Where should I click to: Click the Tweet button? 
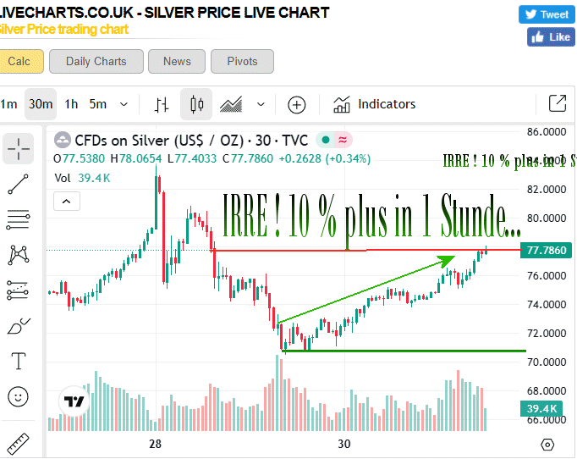pos(546,14)
